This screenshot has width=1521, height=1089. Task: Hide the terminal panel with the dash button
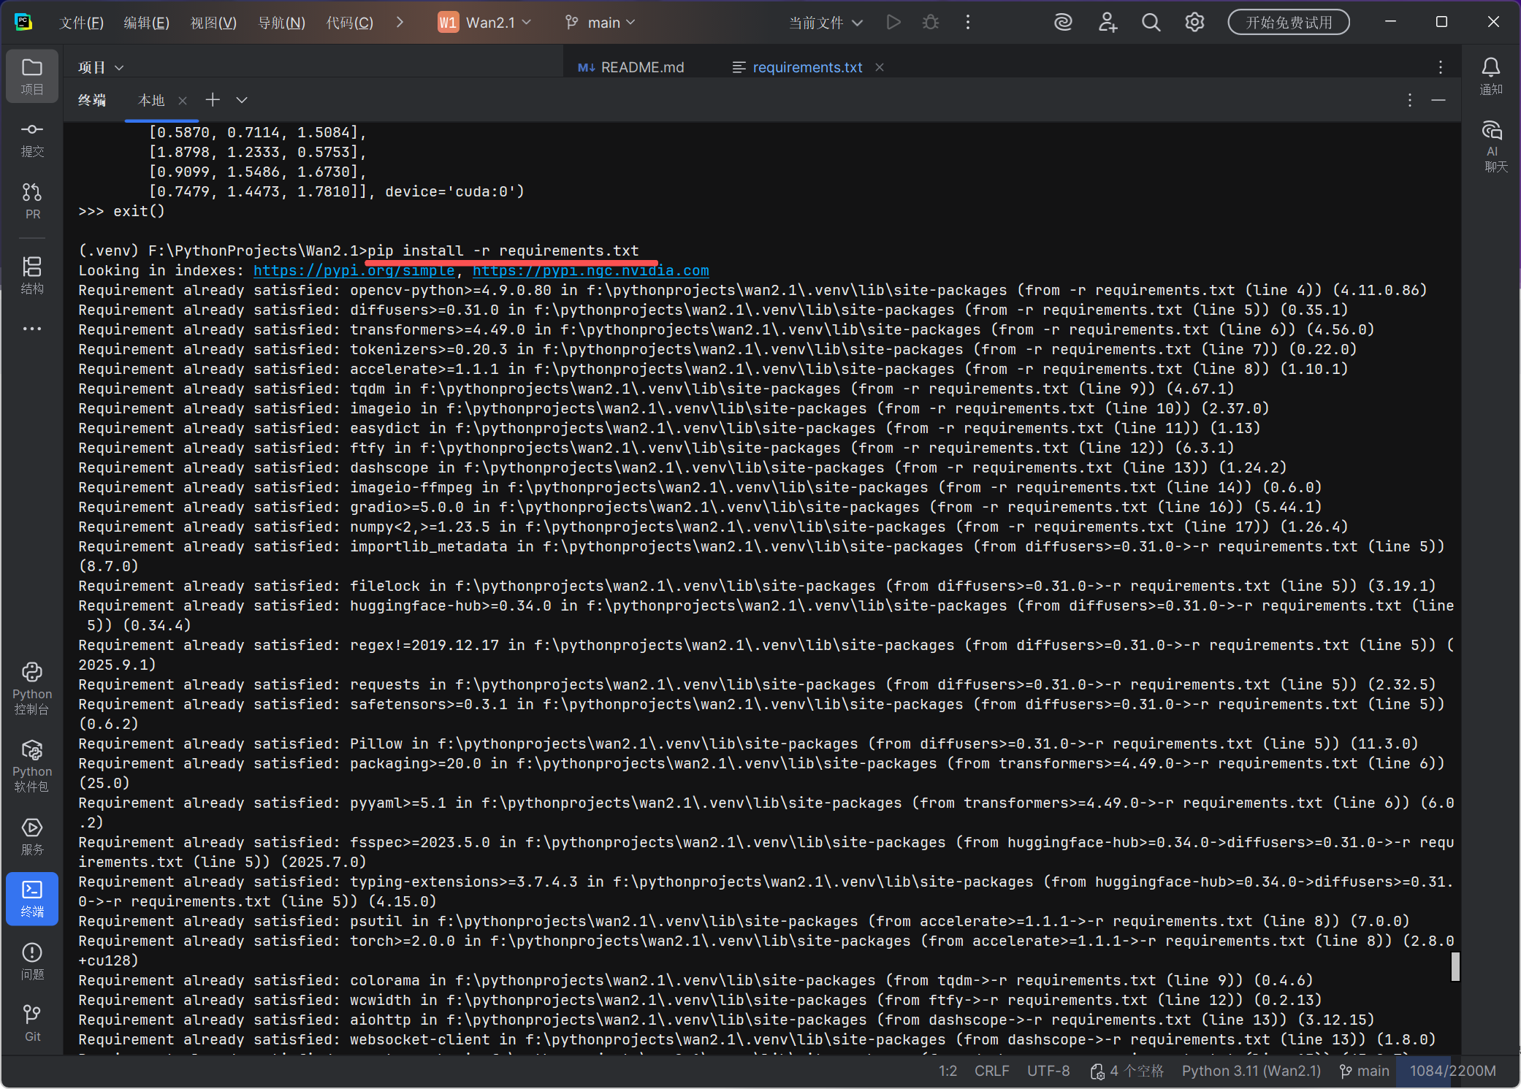tap(1438, 100)
